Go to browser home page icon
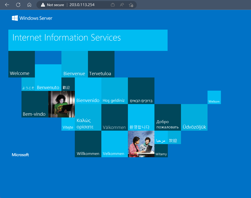251x198 pixels. coord(29,5)
